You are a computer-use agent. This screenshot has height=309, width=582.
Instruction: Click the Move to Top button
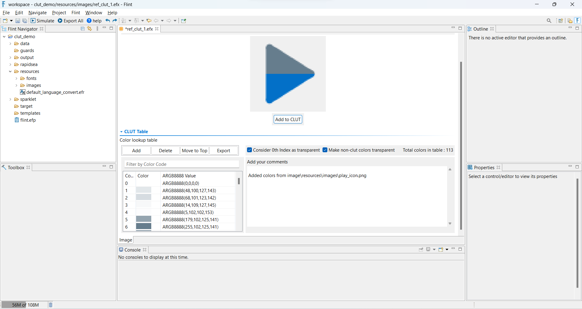194,151
